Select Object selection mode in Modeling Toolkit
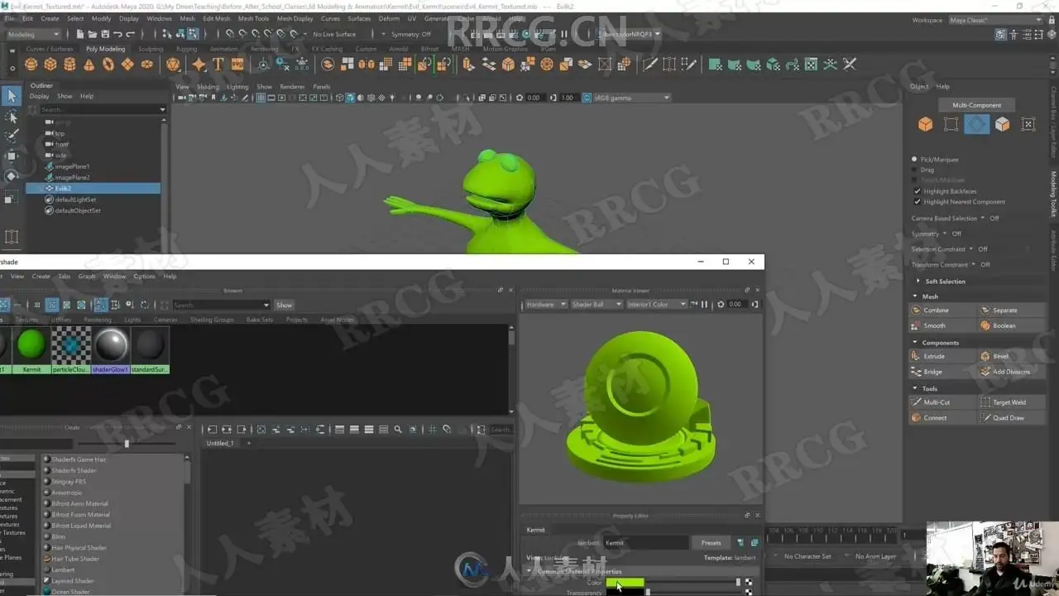Image resolution: width=1059 pixels, height=596 pixels. coord(925,124)
